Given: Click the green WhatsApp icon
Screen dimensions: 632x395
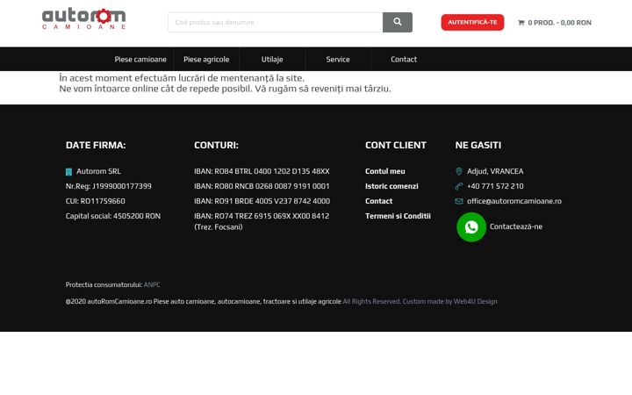Looking at the screenshot, I should [471, 227].
